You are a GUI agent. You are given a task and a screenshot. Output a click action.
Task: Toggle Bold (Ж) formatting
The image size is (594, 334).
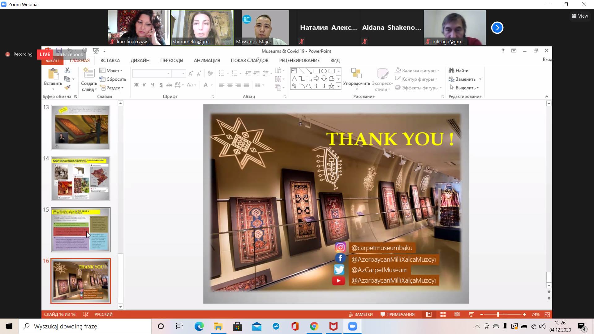point(136,85)
